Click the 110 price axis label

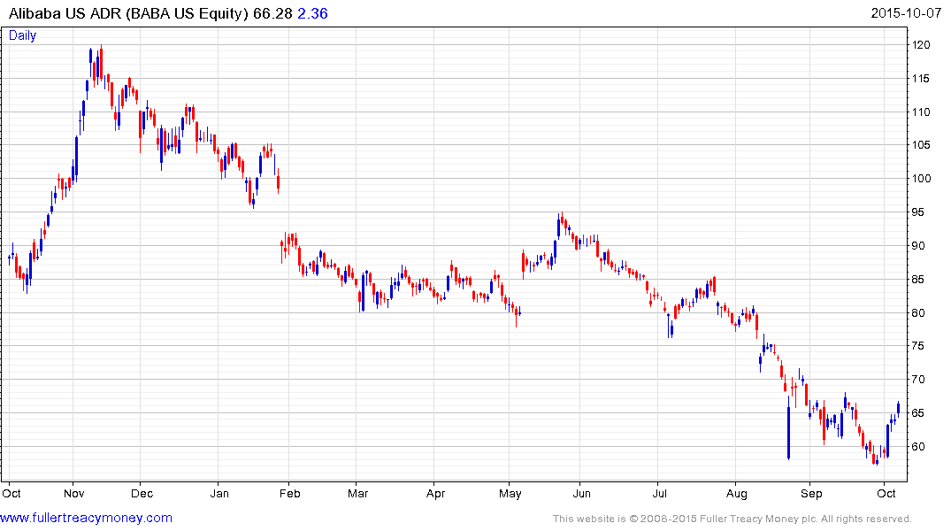pos(921,112)
